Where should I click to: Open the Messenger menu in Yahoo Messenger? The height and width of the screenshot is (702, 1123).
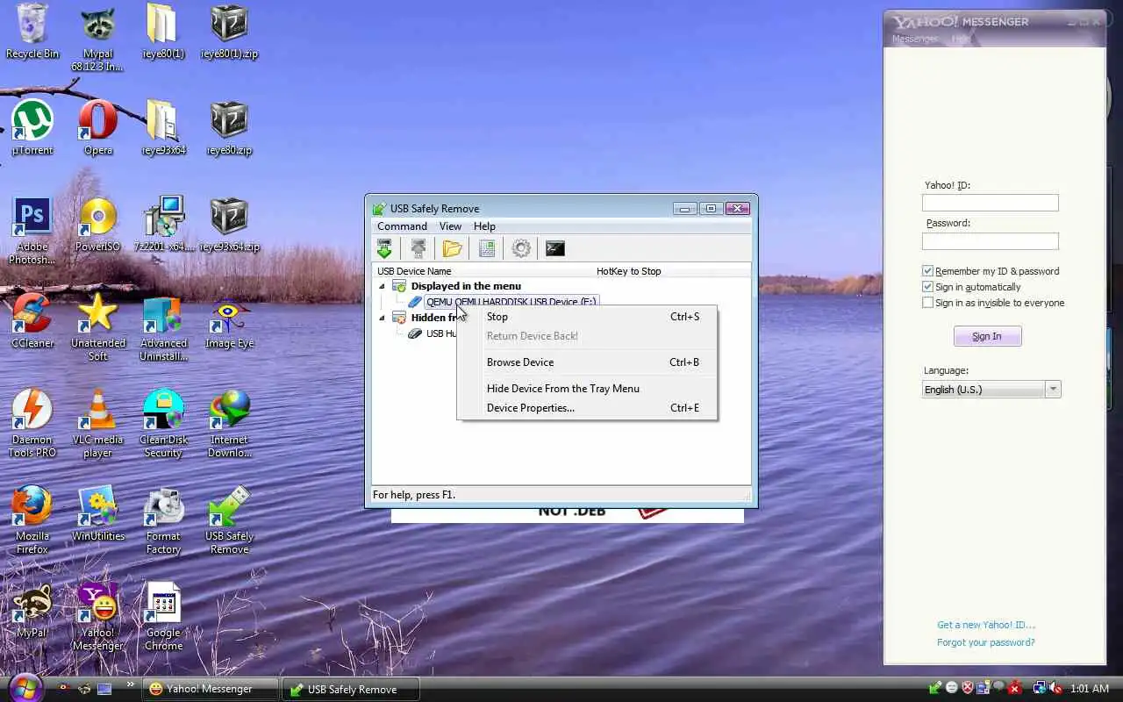click(x=915, y=39)
